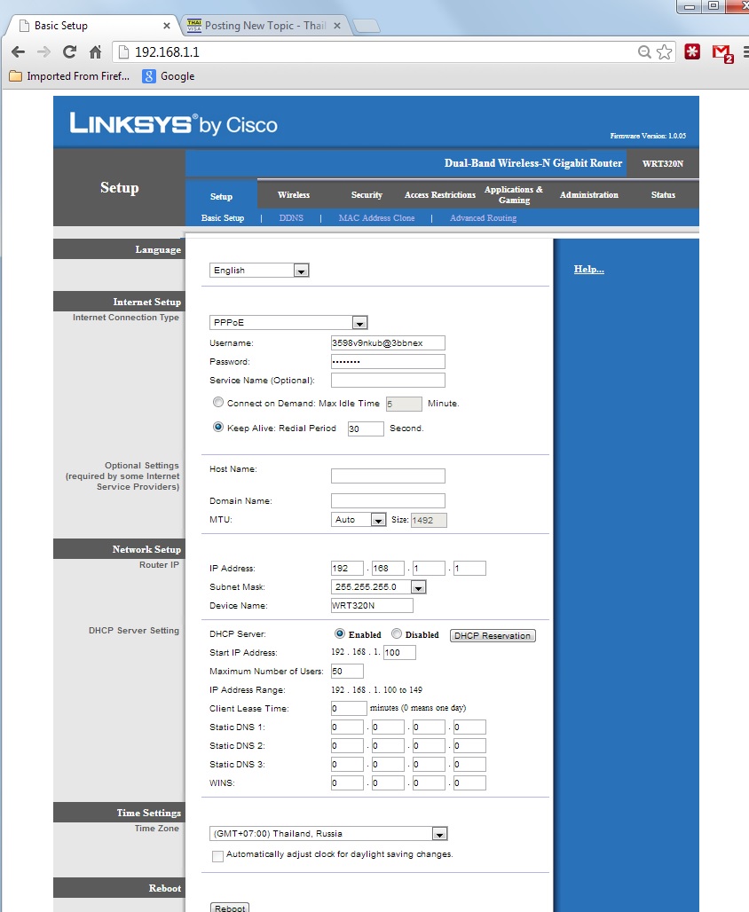Click the Domain Name field
The height and width of the screenshot is (912, 749).
pyautogui.click(x=388, y=500)
